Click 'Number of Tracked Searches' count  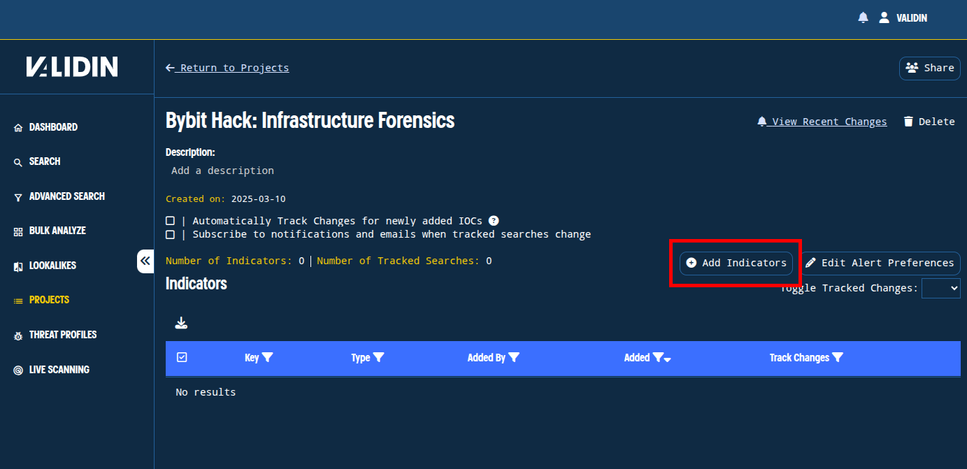click(x=404, y=261)
